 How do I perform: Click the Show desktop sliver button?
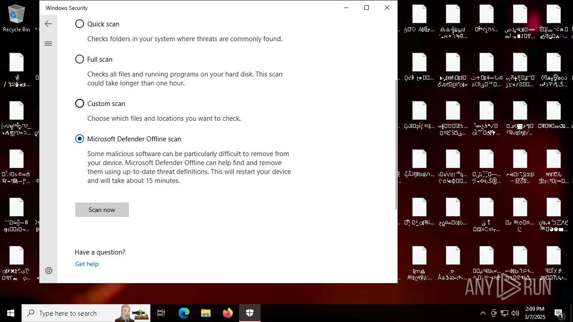pos(572,313)
